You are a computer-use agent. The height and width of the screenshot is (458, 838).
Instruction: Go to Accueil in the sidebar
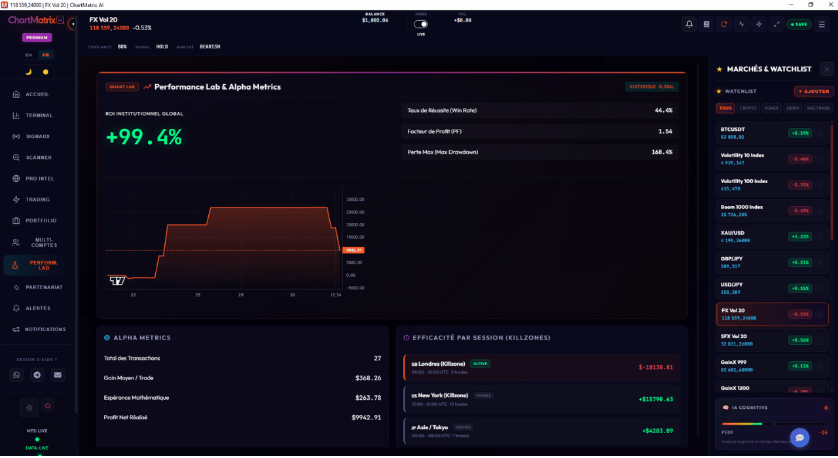point(37,94)
